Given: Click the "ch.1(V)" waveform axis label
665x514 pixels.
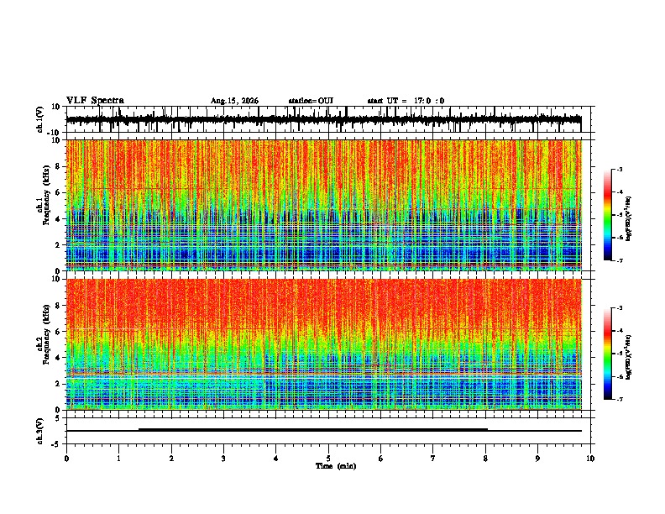Looking at the screenshot, I should pyautogui.click(x=40, y=119).
